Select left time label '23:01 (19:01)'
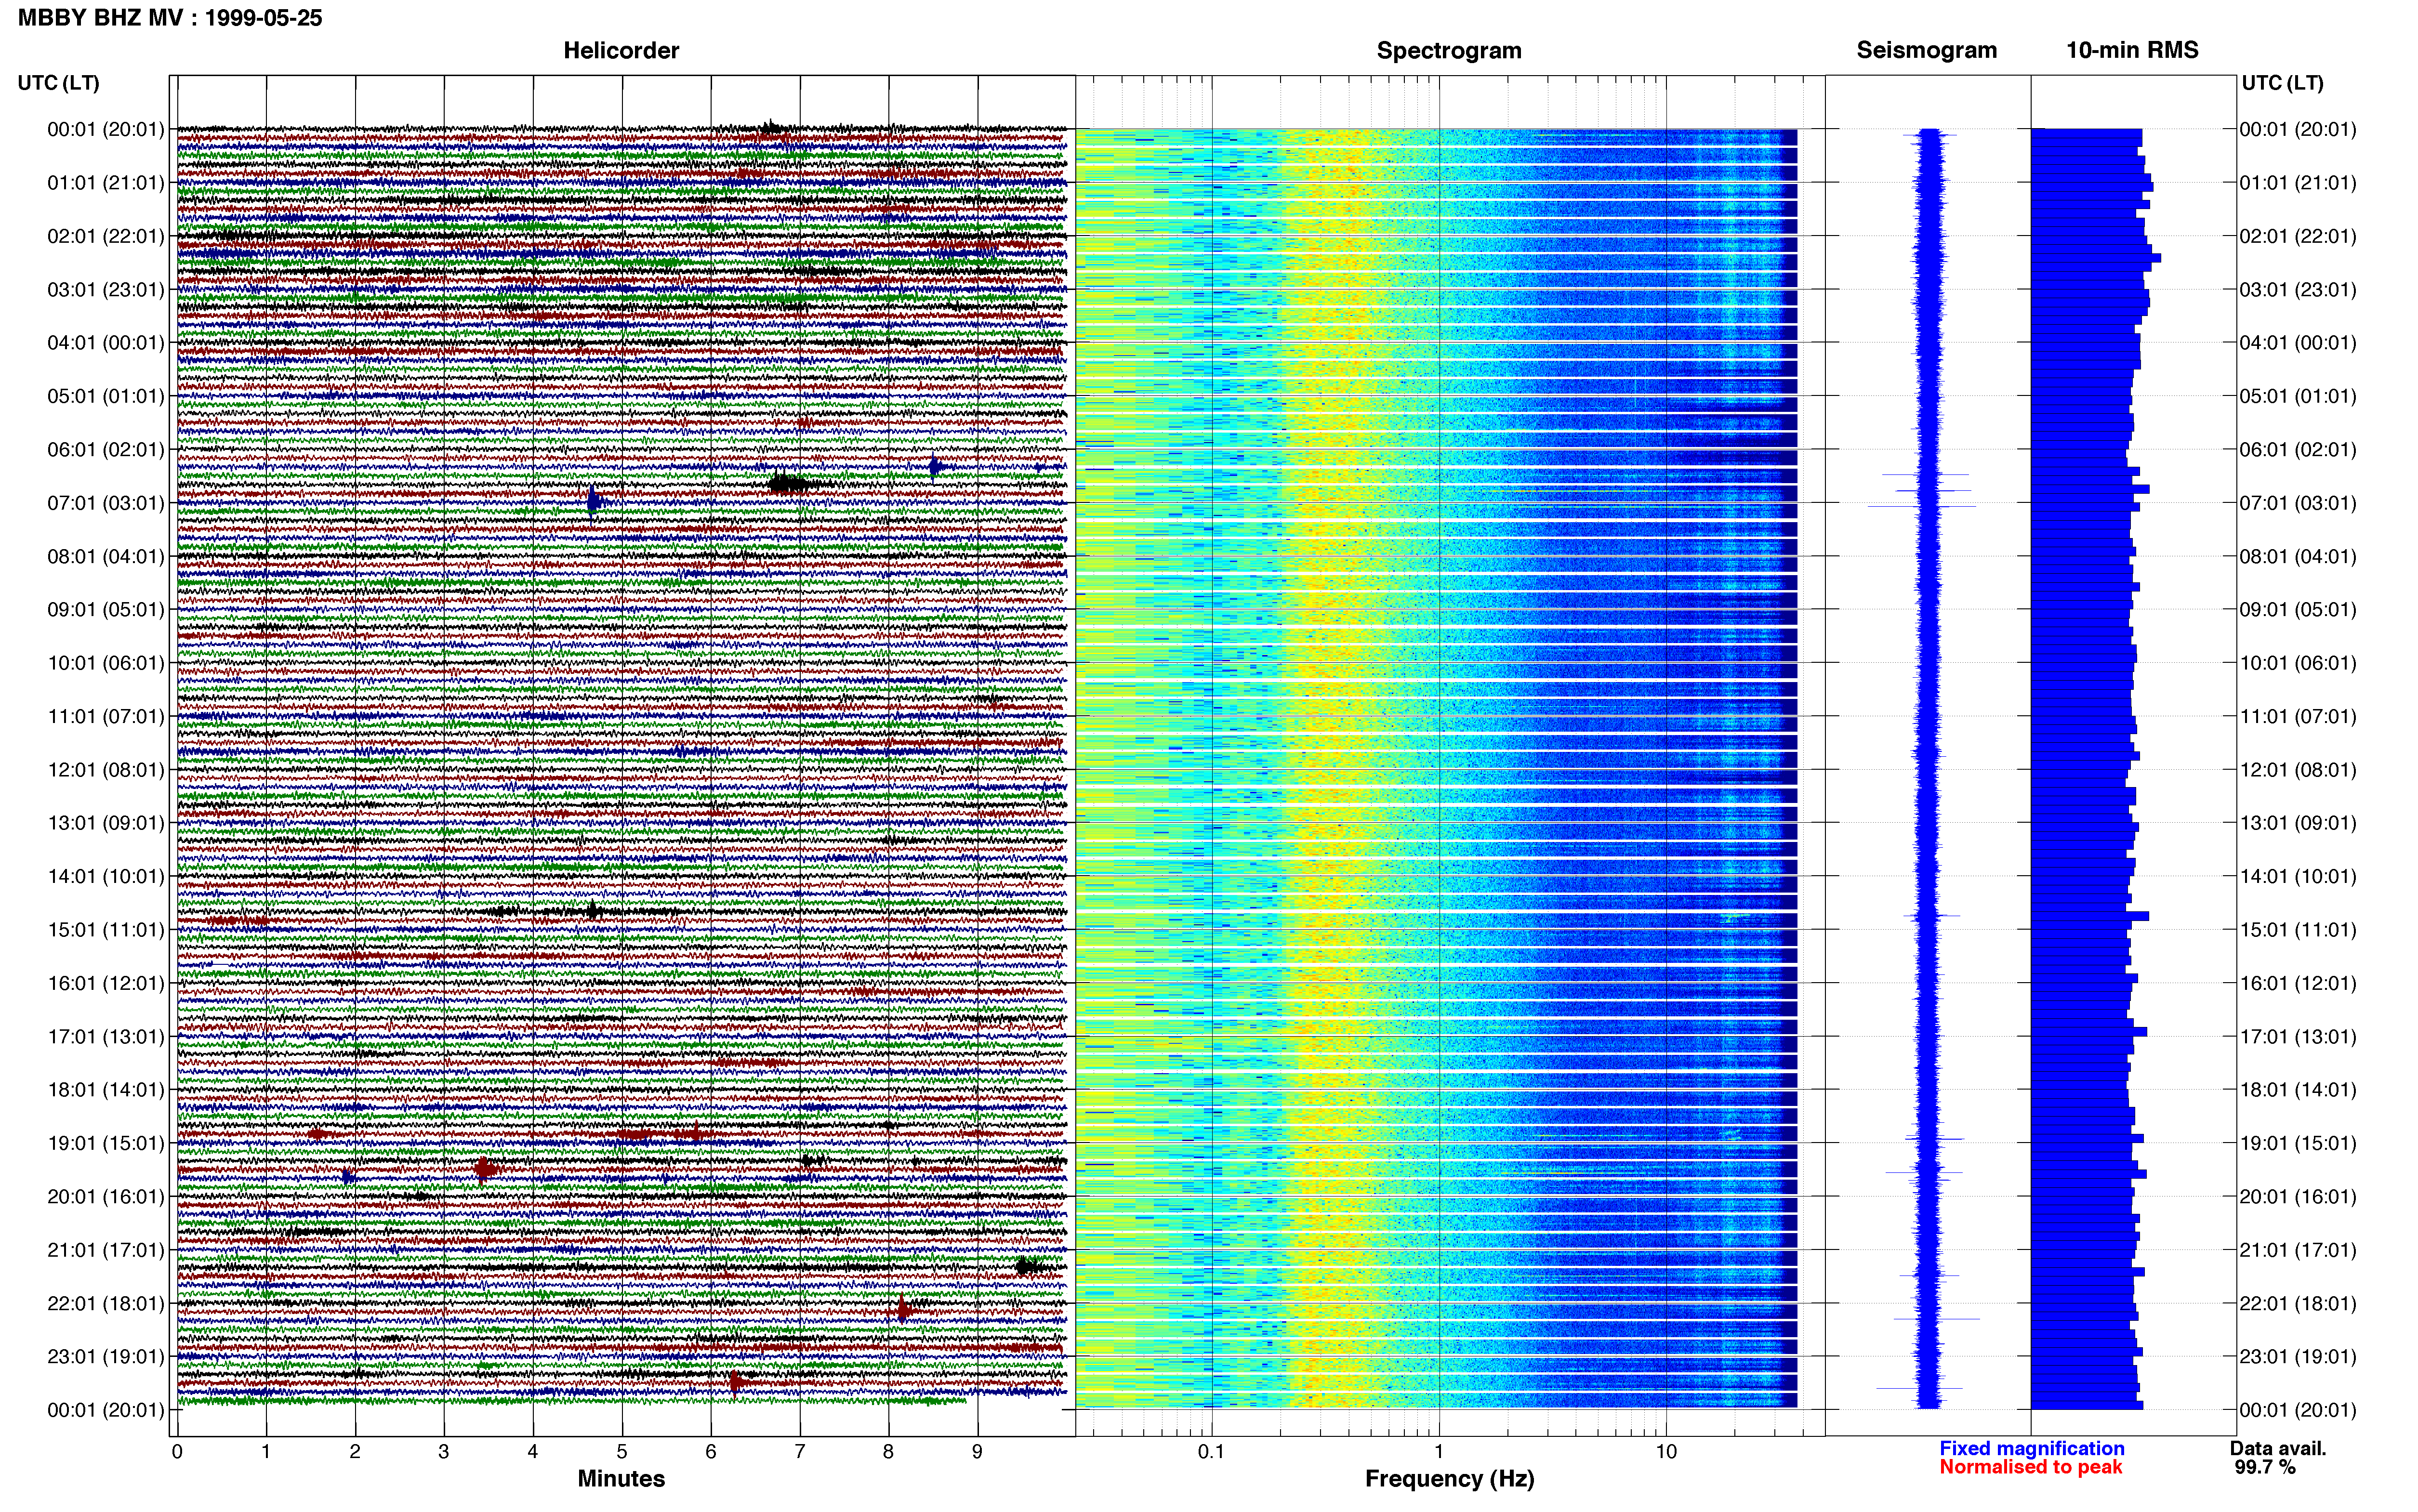 [106, 1357]
